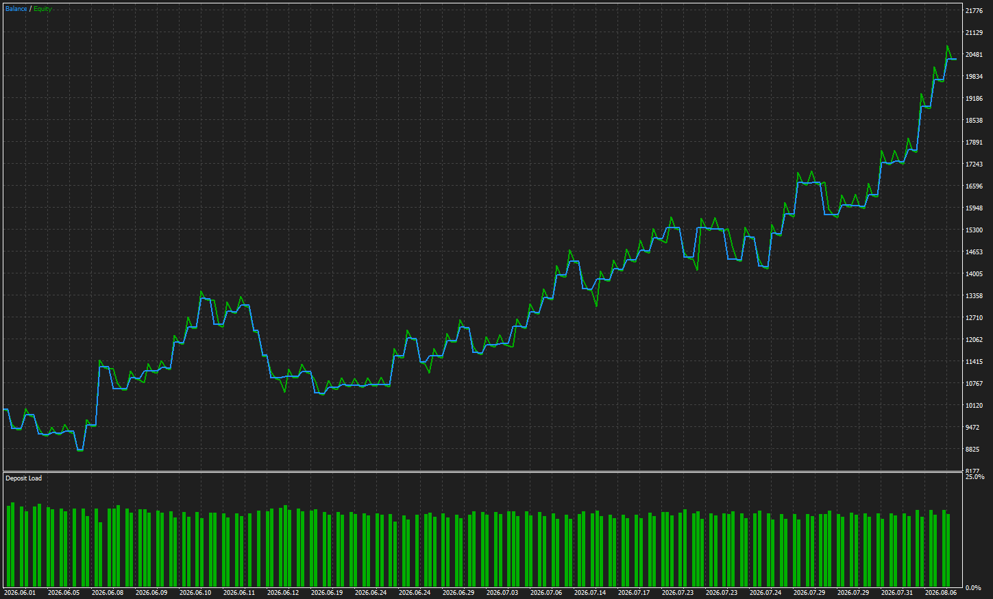Click the 2026.06.29 date label
The width and height of the screenshot is (993, 599).
458,592
